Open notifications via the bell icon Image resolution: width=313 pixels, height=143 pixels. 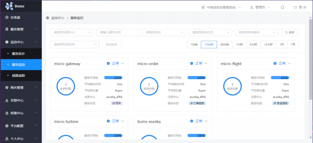282,7
